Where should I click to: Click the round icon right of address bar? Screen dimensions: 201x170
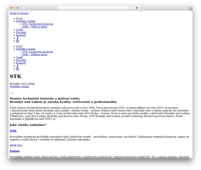[x=137, y=8]
